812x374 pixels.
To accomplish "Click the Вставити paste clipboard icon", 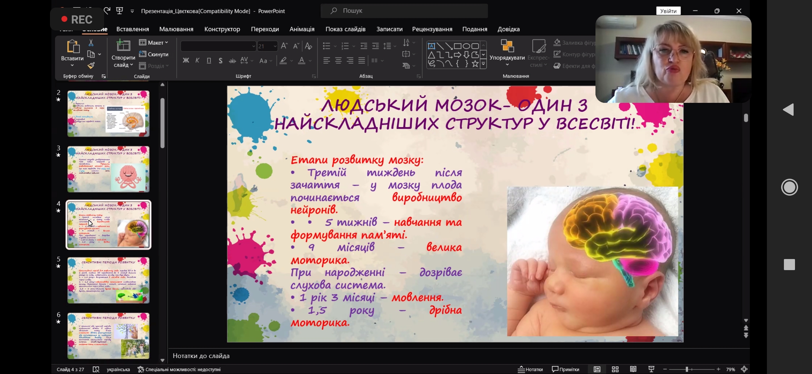I will [73, 46].
